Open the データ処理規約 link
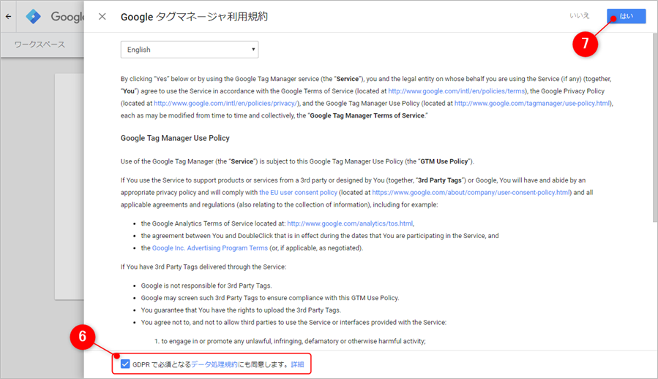Viewport: 658px width, 379px height. 214,364
